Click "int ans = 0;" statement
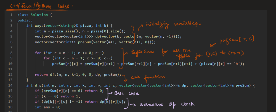This screenshot has height=112, width=276. (x=48, y=107)
